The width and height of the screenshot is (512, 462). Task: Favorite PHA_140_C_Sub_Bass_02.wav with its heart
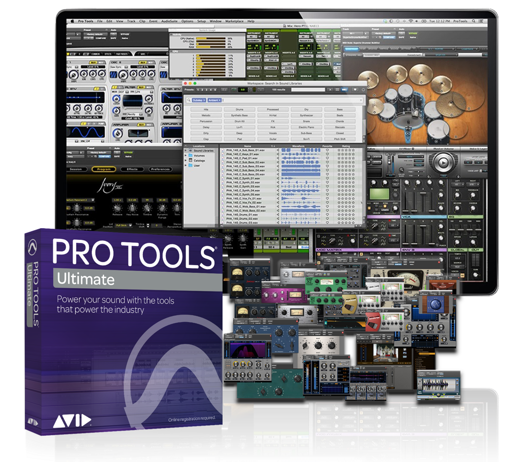pos(327,162)
